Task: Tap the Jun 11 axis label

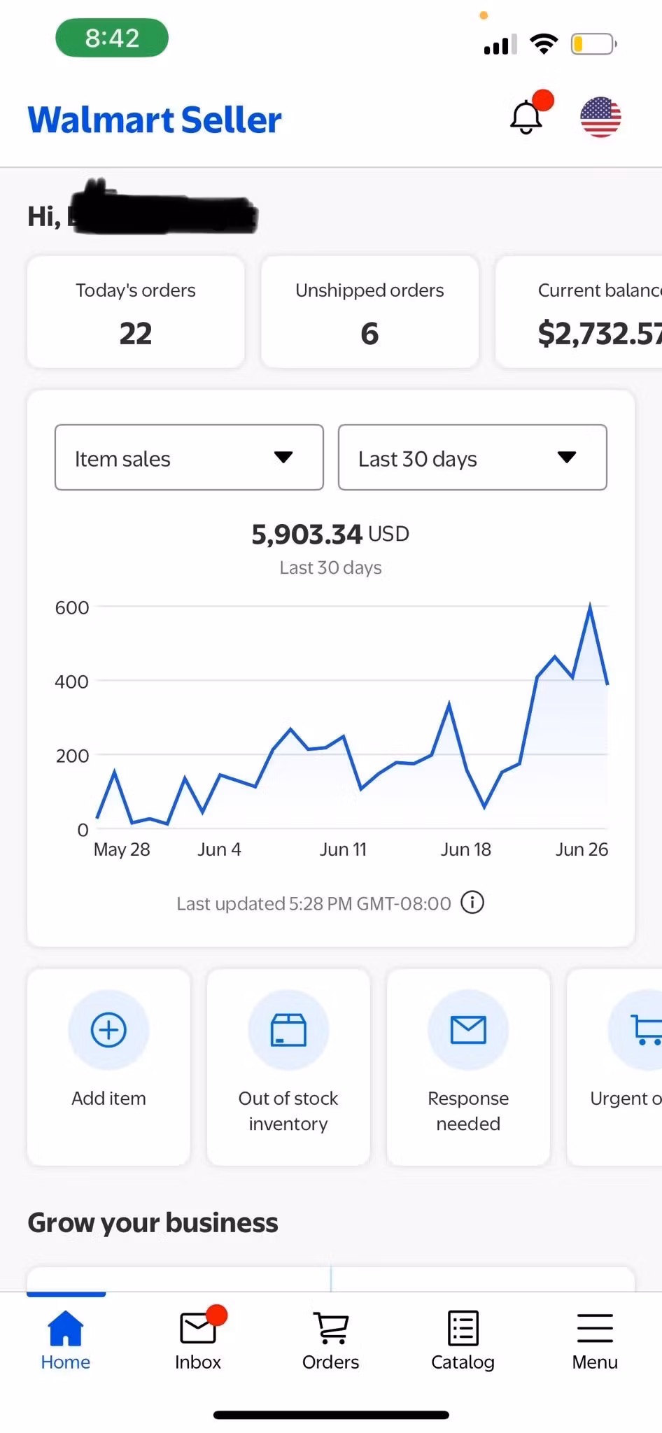Action: coord(343,849)
